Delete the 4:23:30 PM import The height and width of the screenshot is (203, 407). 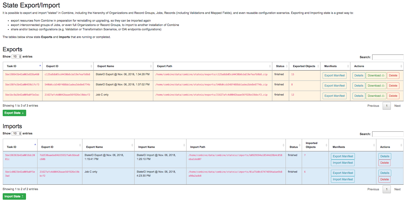pos(385,179)
